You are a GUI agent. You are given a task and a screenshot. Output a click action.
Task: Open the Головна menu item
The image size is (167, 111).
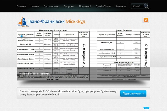point(21,6)
